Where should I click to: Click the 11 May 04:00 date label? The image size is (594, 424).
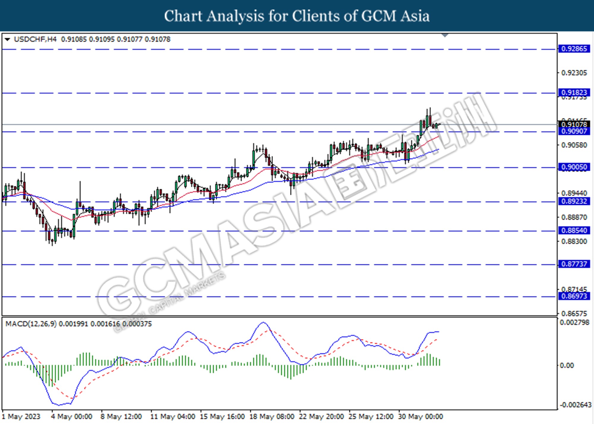(173, 417)
